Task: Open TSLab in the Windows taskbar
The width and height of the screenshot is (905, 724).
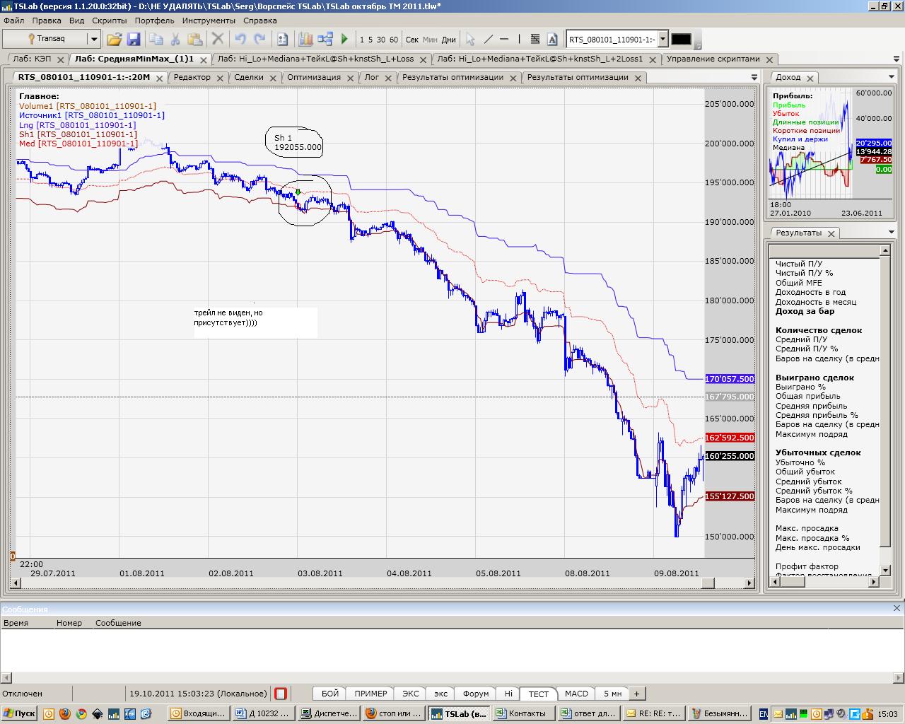Action: click(x=460, y=713)
